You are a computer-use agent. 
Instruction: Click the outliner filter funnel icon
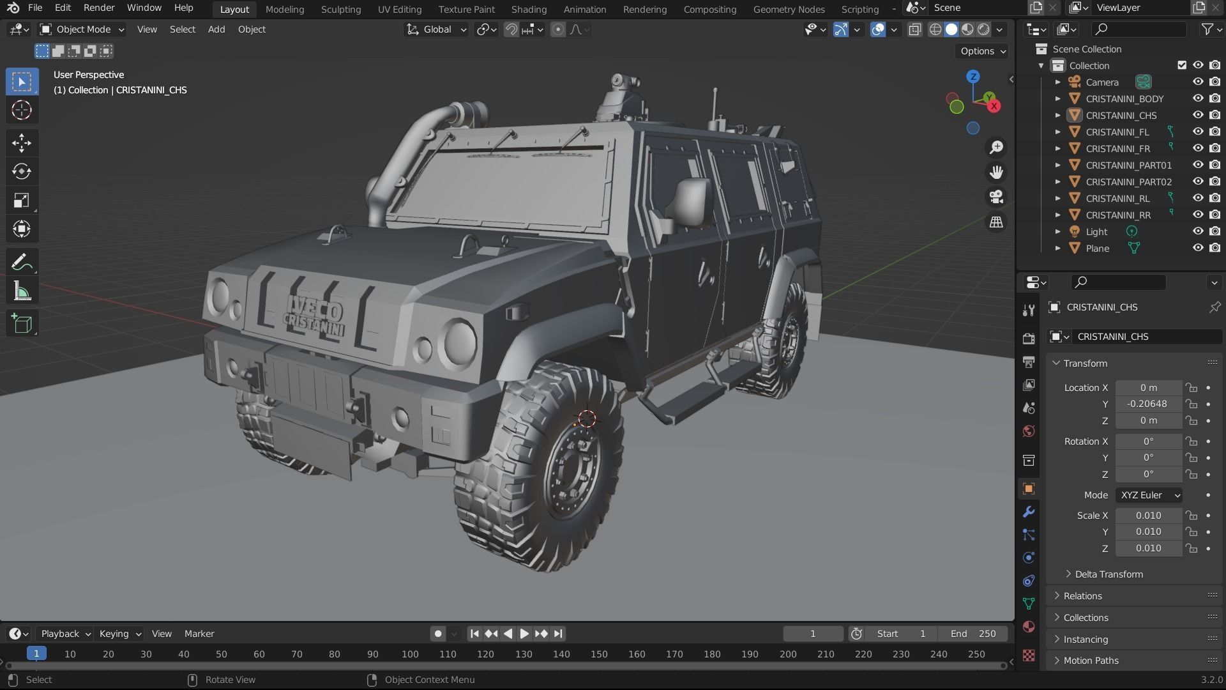coord(1207,29)
